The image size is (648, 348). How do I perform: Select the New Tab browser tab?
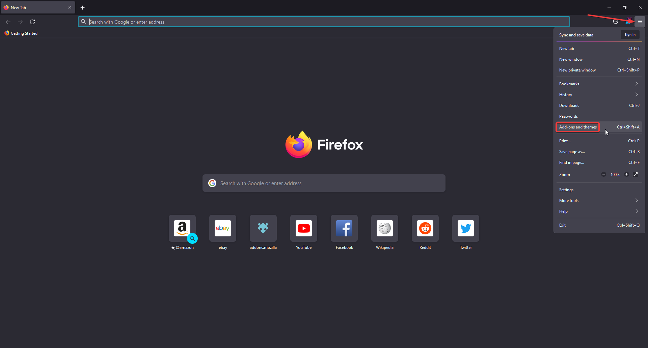(38, 7)
